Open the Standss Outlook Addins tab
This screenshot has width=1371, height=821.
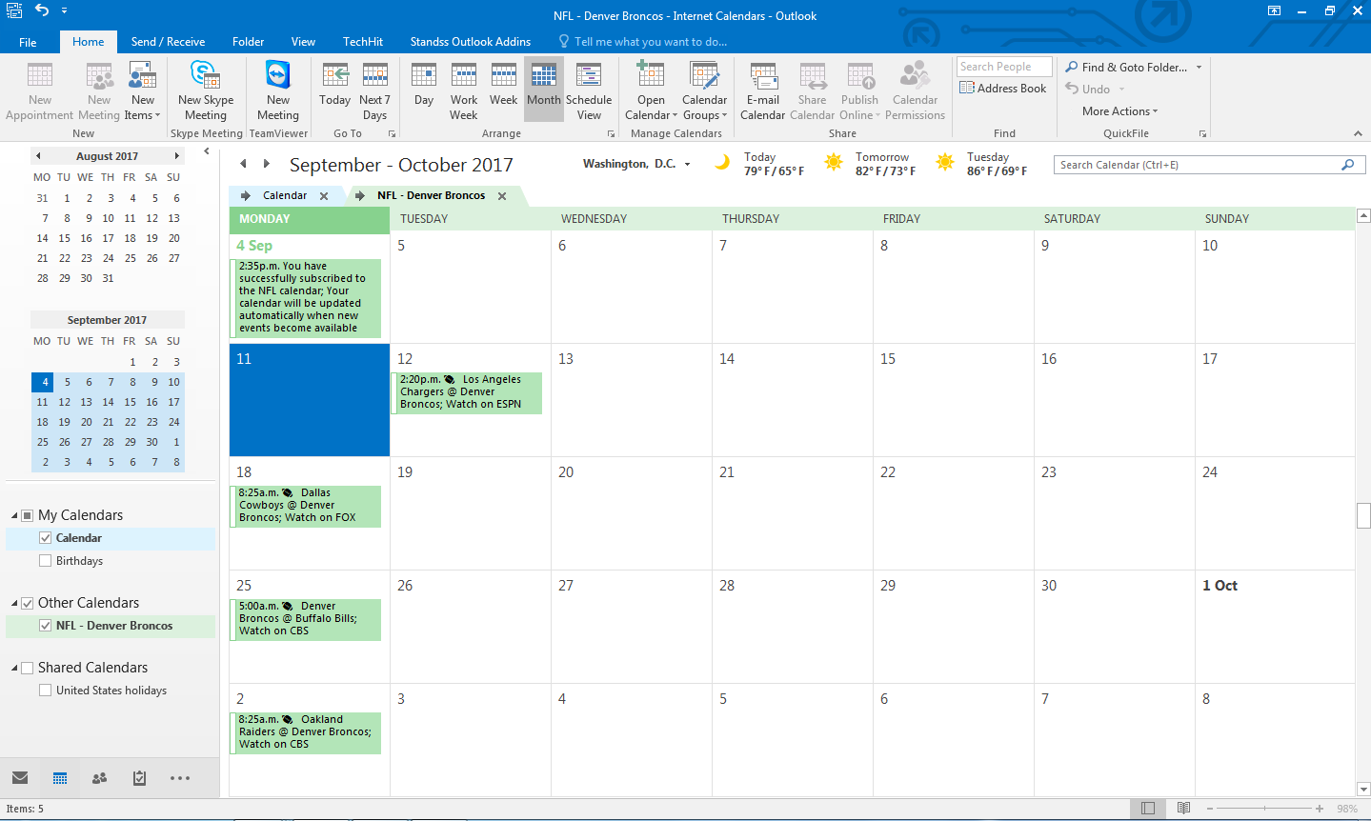(471, 42)
